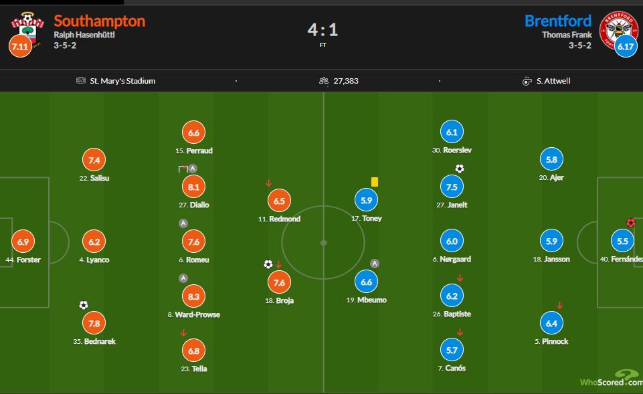Click Toney's yellow card icon
643x394 pixels.
tap(375, 181)
